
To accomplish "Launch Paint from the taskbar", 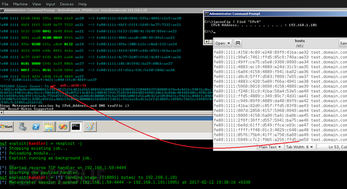I will (x=90, y=127).
